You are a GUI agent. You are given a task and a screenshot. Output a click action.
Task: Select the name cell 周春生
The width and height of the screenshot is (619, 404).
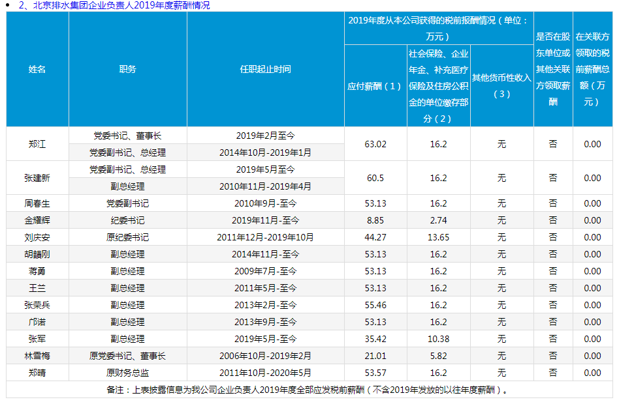(37, 204)
